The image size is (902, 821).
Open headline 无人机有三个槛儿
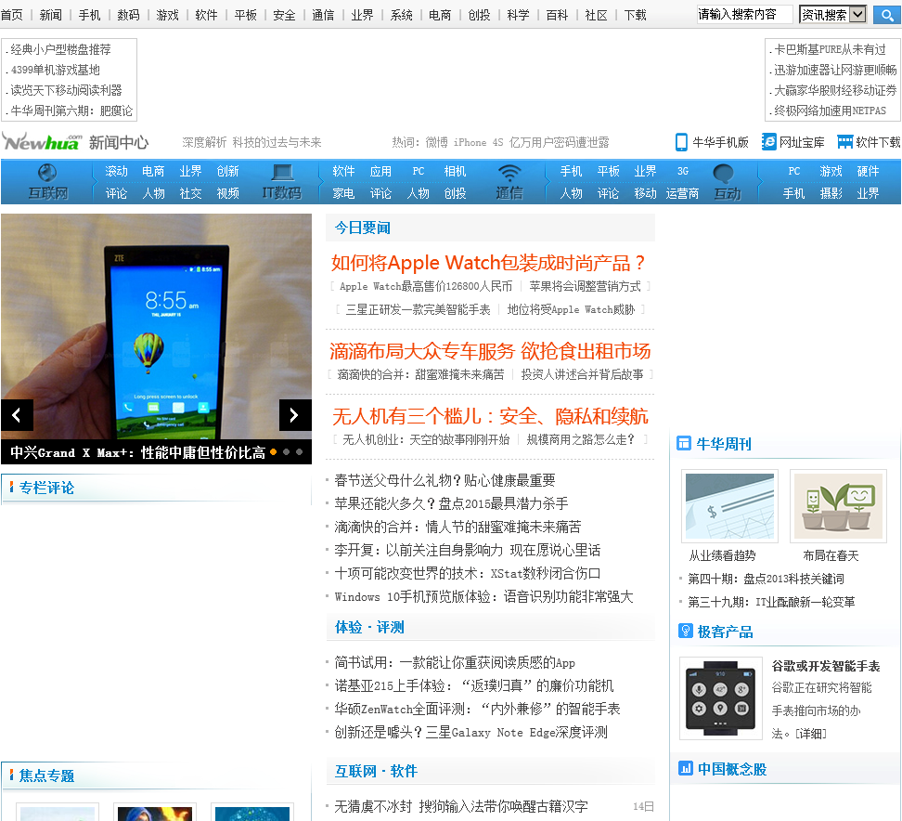pos(490,416)
